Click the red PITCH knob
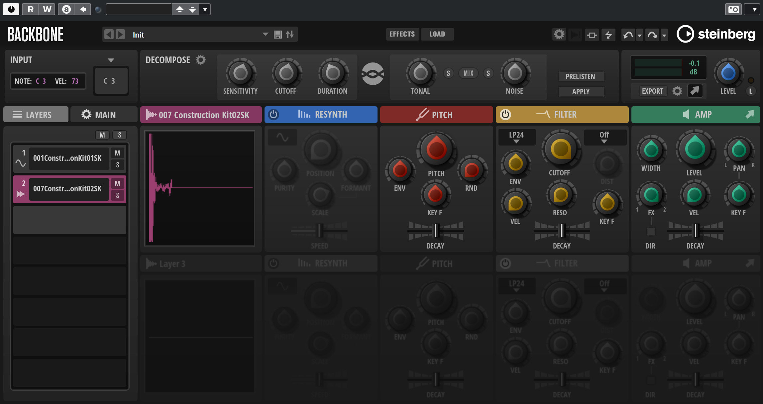This screenshot has height=404, width=763. pyautogui.click(x=436, y=150)
